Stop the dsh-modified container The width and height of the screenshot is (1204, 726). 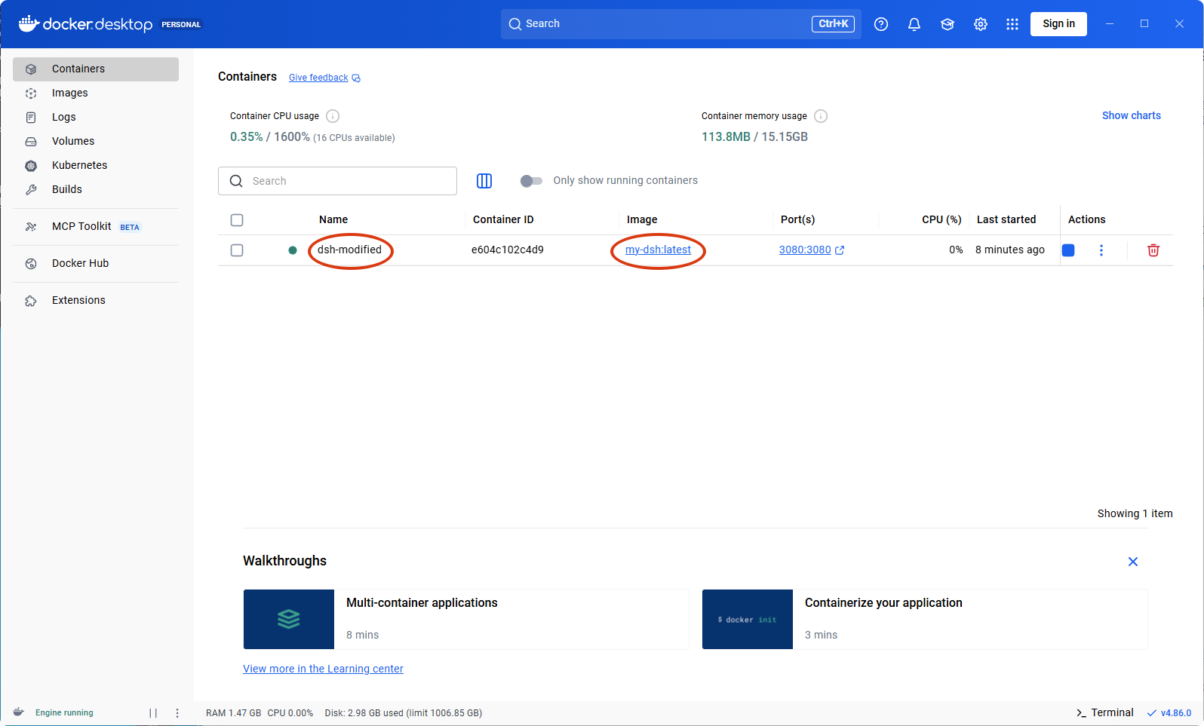[x=1068, y=250]
